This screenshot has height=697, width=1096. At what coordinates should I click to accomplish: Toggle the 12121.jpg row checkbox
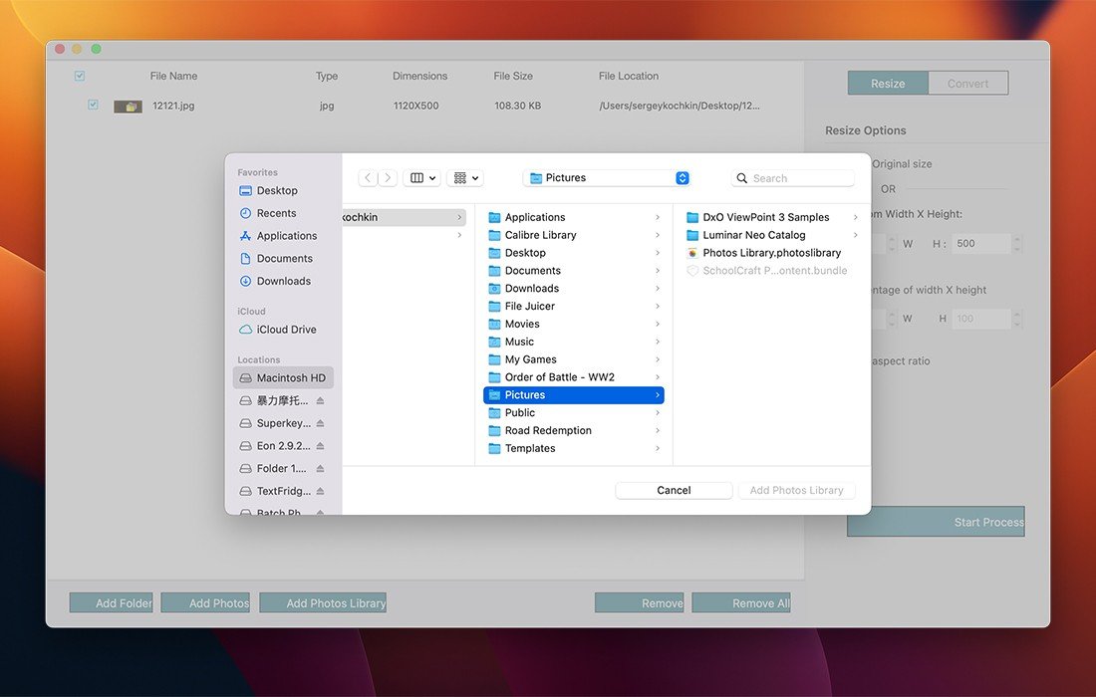[x=93, y=105]
